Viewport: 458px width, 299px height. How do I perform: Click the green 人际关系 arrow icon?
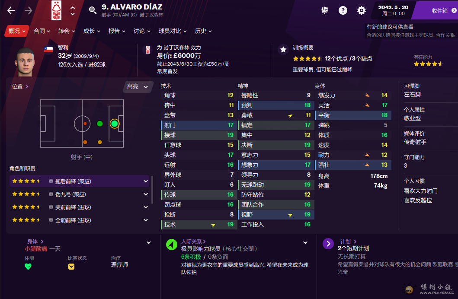click(x=171, y=245)
